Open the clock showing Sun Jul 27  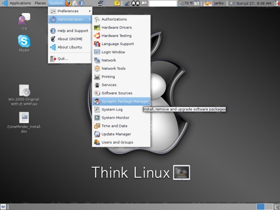pos(254,3)
